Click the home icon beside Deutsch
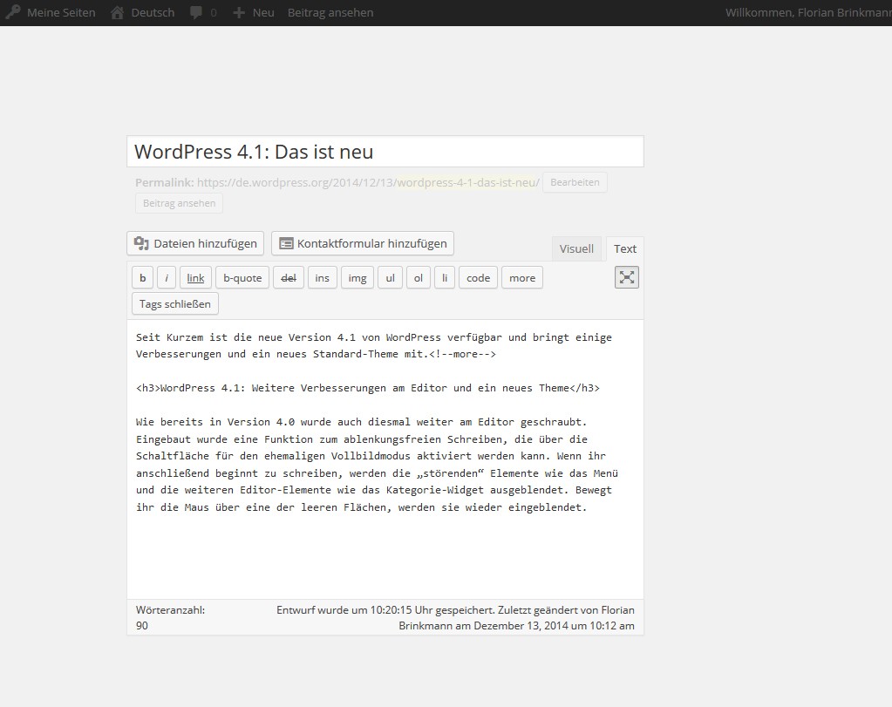This screenshot has width=892, height=707. click(117, 12)
